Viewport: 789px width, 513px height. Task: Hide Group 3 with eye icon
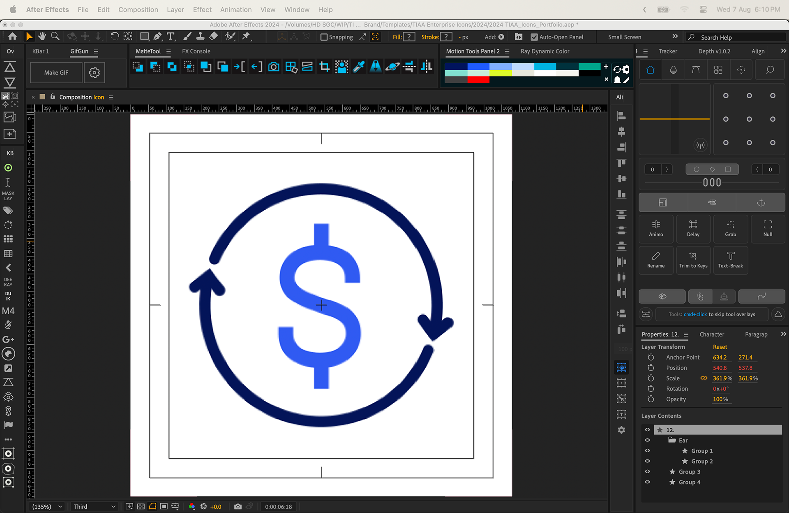click(x=648, y=472)
